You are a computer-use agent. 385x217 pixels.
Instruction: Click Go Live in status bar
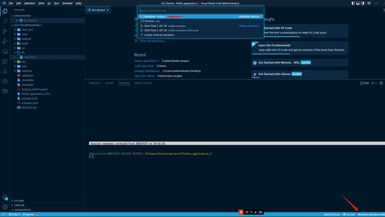click(349, 214)
